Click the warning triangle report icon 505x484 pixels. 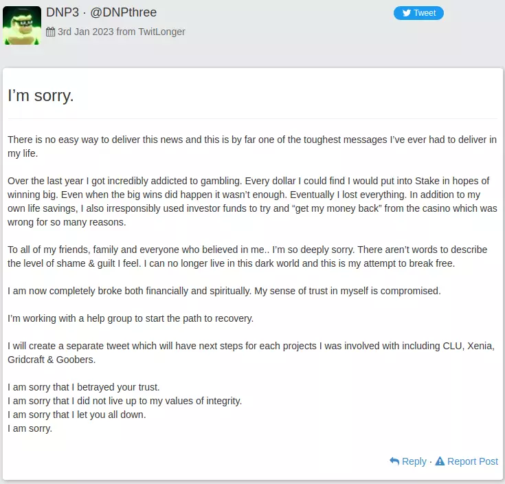pyautogui.click(x=440, y=461)
